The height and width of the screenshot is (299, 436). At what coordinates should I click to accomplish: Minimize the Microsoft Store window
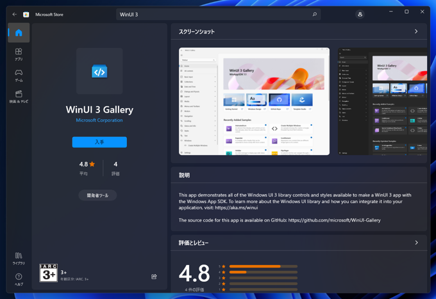[391, 12]
